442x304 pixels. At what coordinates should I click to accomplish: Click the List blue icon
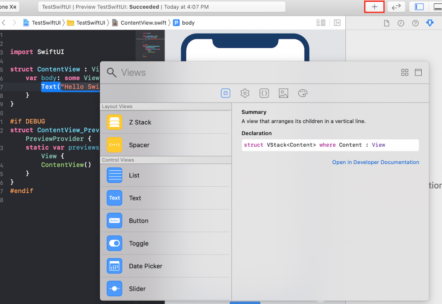pyautogui.click(x=114, y=176)
